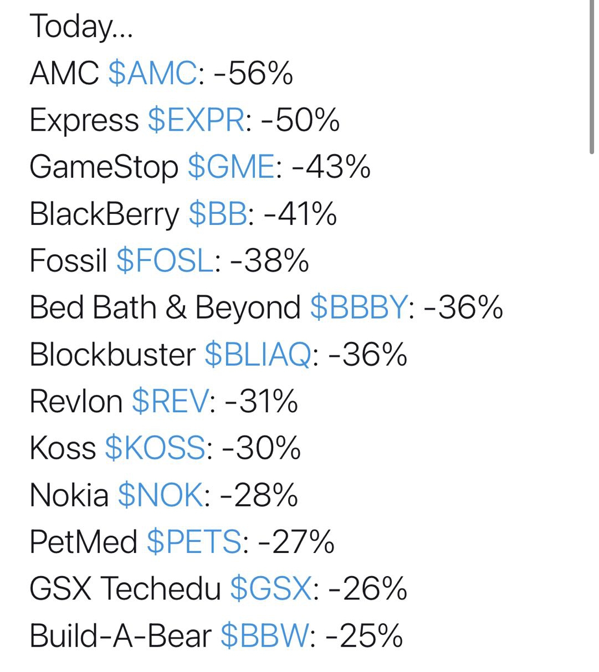Click the 'Today...' opening line
Screen dimensions: 599x672
click(81, 26)
